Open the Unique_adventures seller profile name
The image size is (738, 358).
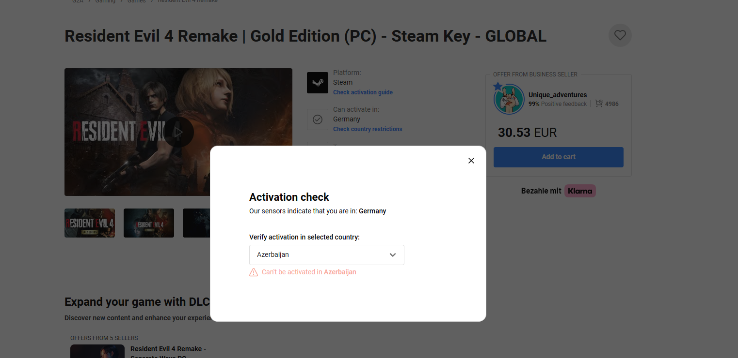tap(558, 95)
